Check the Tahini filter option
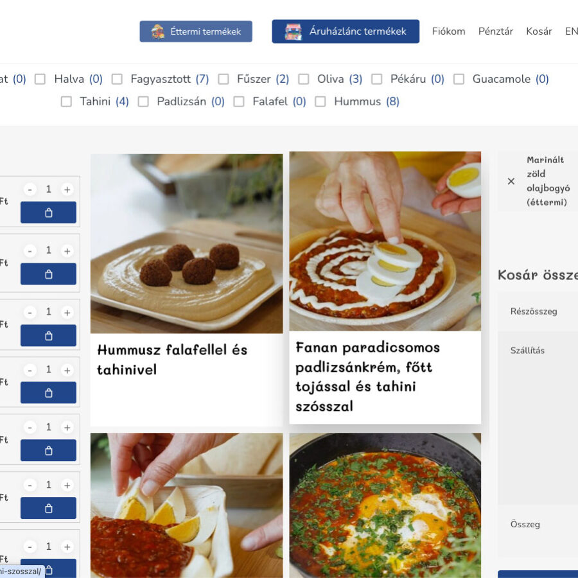Screen dimensions: 578x578 (x=66, y=101)
